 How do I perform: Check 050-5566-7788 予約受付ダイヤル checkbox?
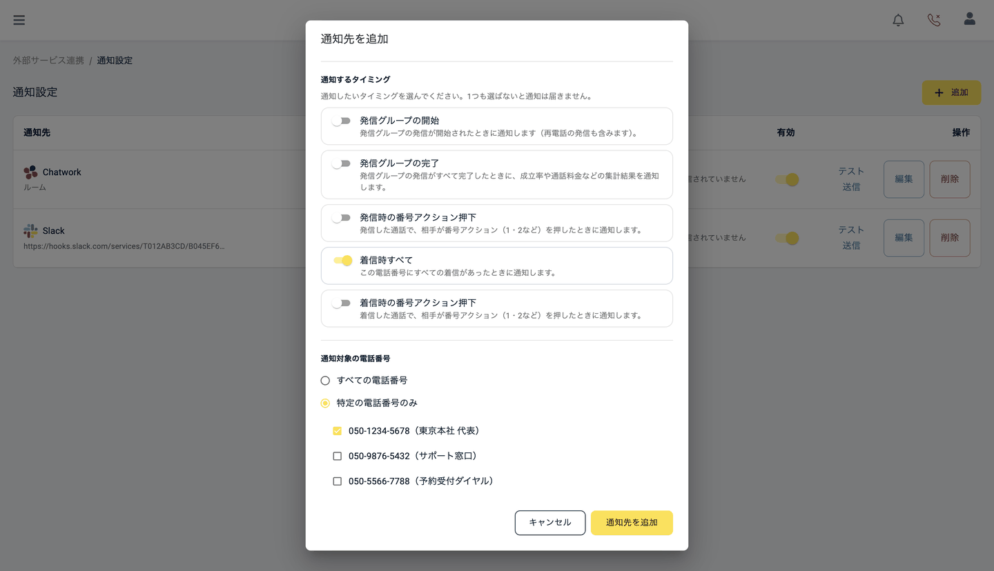point(337,481)
